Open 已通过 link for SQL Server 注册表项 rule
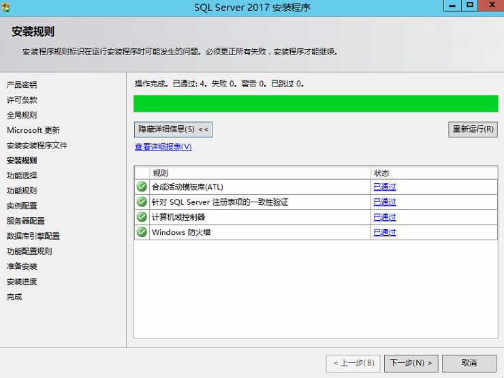This screenshot has height=378, width=504. tap(384, 202)
